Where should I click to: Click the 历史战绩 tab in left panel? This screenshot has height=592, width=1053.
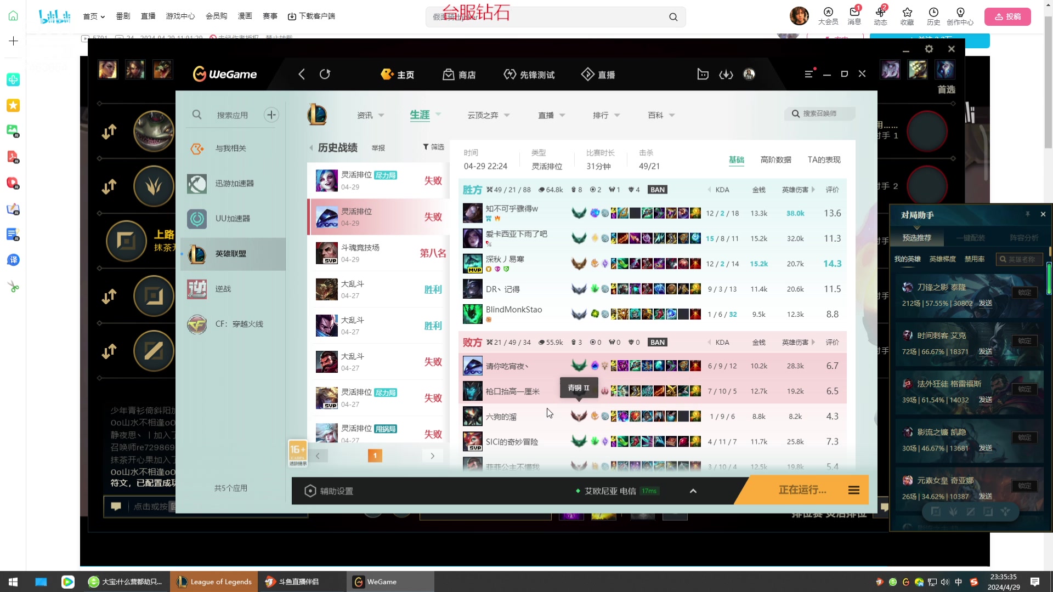(338, 147)
